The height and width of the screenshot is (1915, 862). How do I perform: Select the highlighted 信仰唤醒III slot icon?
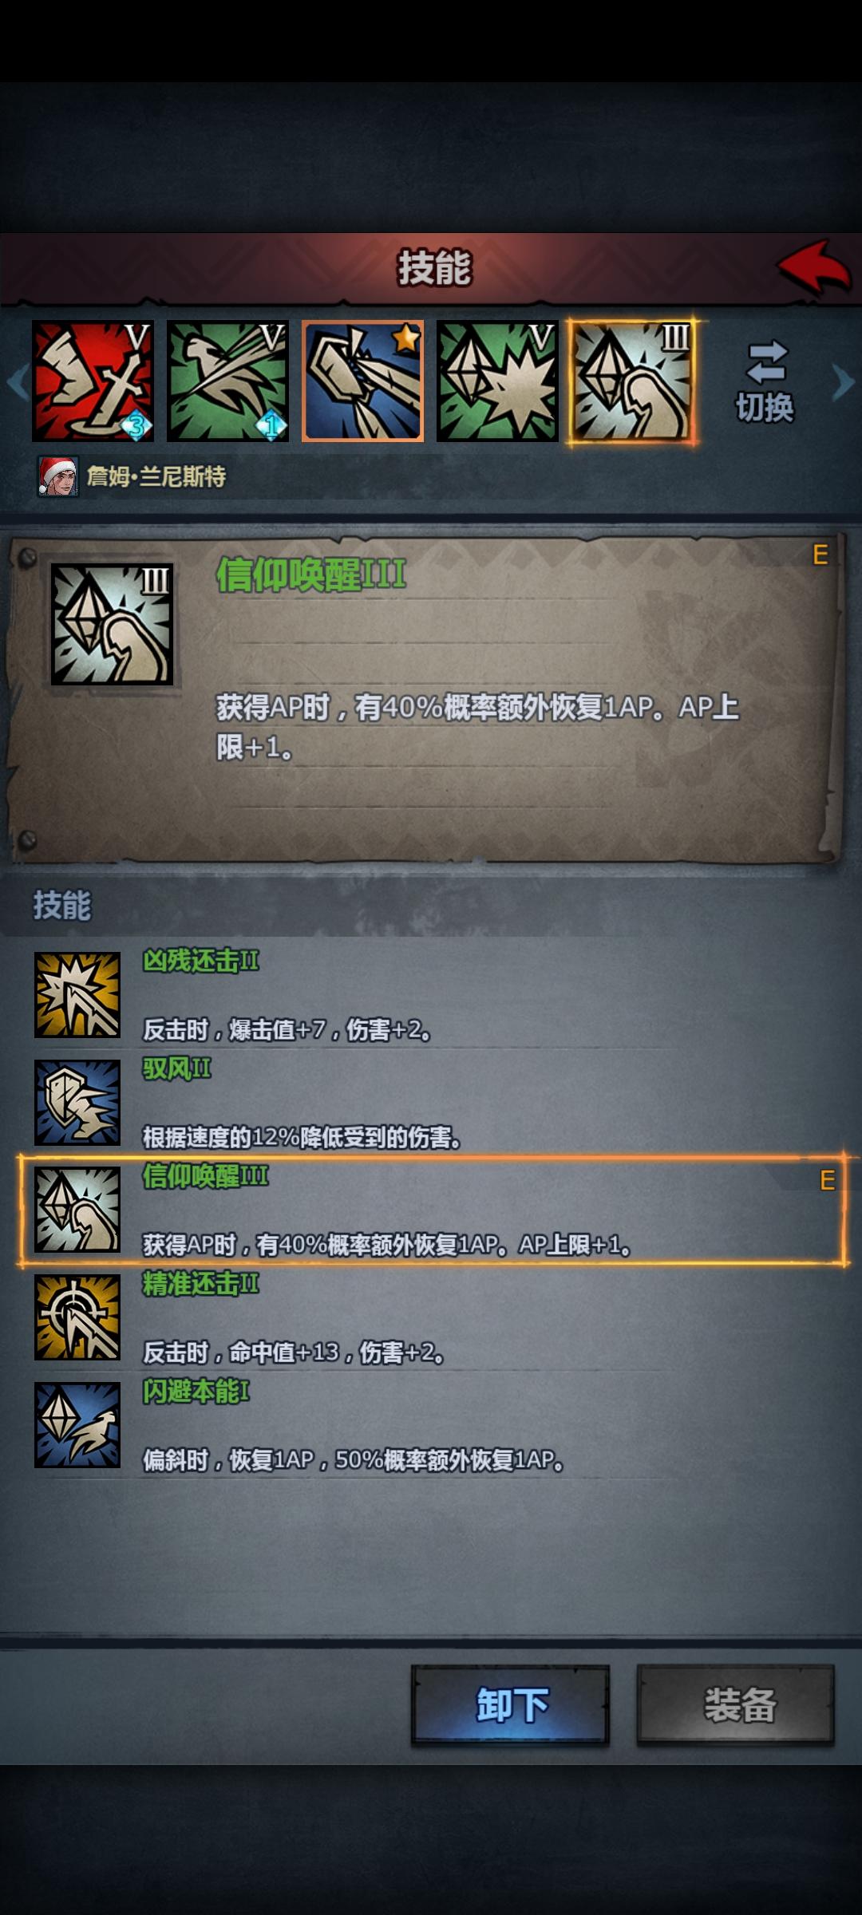click(632, 381)
